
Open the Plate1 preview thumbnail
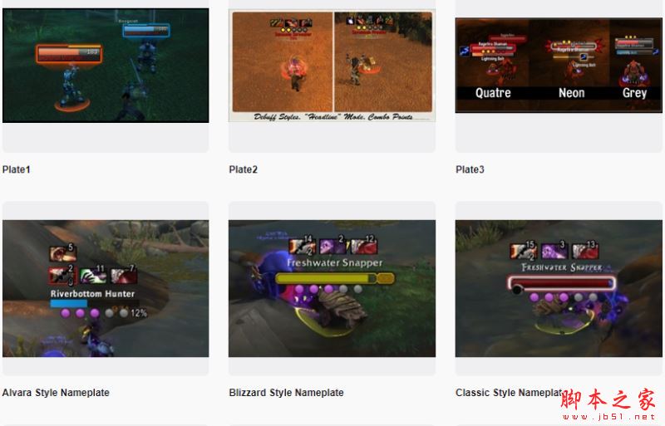tap(106, 66)
